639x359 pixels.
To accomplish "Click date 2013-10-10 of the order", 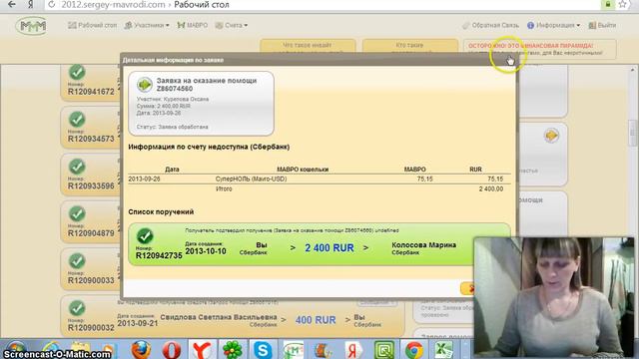I will point(206,251).
